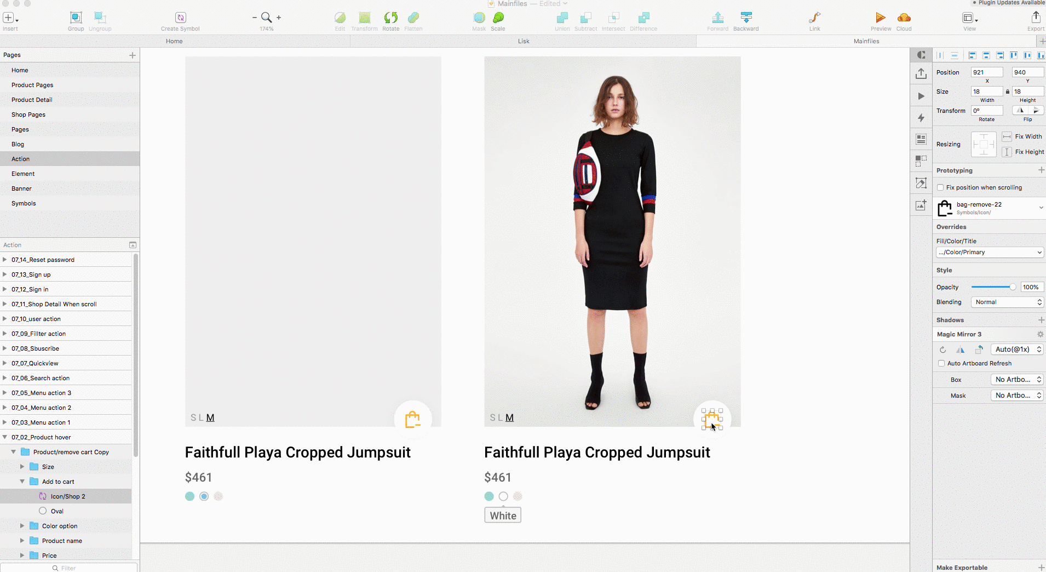The width and height of the screenshot is (1046, 572).
Task: Click the Export icon in the toolbar
Action: 1035,18
